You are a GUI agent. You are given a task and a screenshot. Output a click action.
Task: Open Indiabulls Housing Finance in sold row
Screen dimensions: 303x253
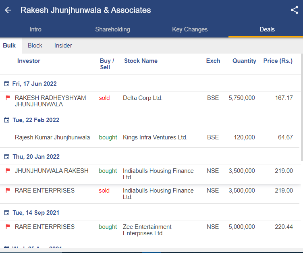click(x=158, y=194)
